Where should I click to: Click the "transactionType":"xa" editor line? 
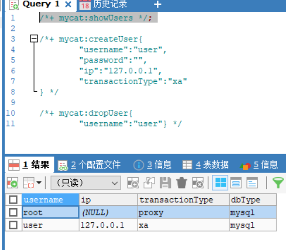point(133,81)
